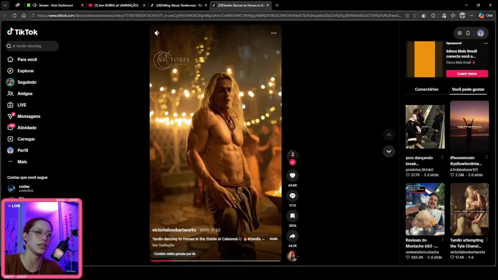The height and width of the screenshot is (280, 498).
Task: Open options for #housemusic video
Action: 487,157
